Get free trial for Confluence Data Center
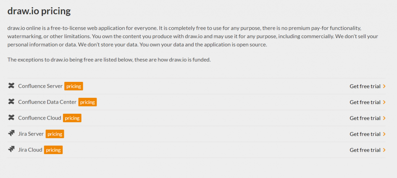This screenshot has height=178, width=397. point(365,102)
